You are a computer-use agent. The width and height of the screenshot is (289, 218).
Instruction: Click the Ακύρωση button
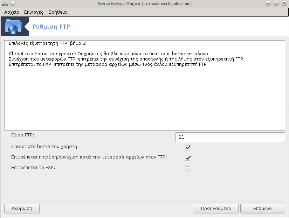pyautogui.click(x=22, y=209)
